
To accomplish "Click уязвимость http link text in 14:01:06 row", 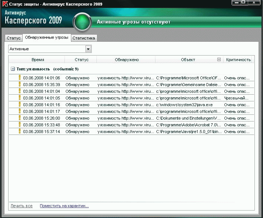I will (126, 78).
